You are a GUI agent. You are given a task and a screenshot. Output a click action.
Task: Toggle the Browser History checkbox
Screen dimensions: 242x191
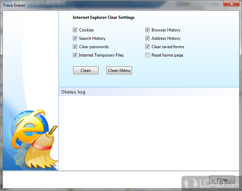147,30
